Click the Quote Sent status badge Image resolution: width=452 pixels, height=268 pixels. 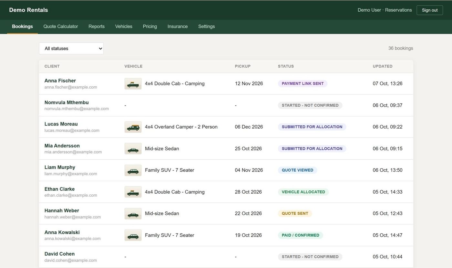(295, 213)
